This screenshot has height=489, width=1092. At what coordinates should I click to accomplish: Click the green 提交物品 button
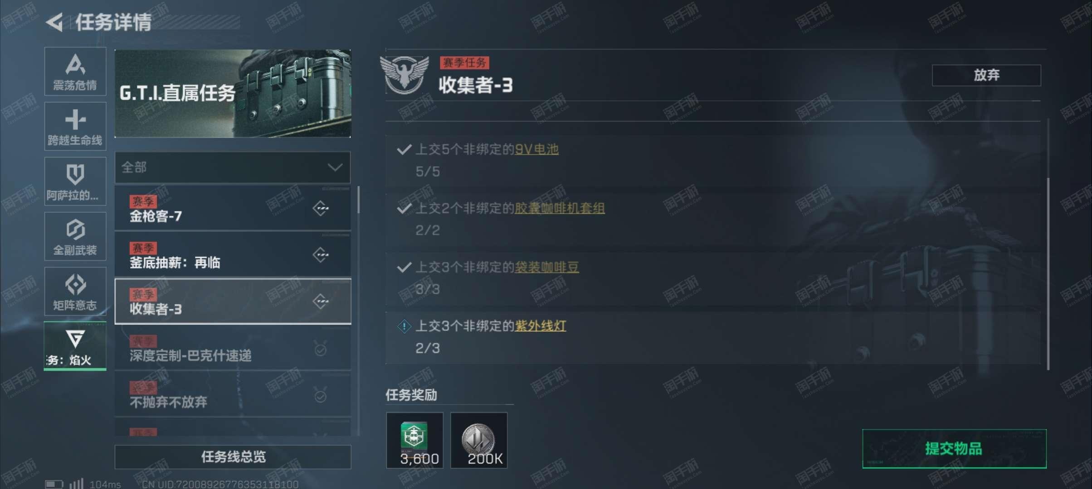tap(954, 449)
